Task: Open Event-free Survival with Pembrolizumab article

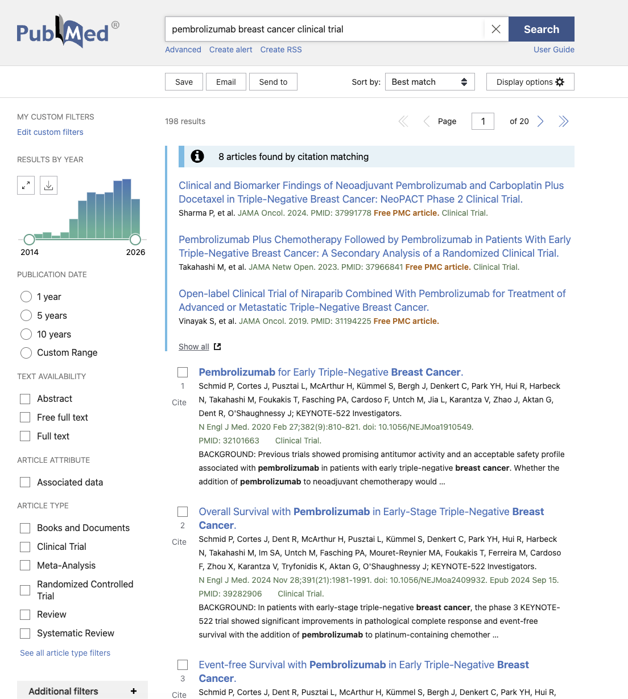Action: [364, 672]
